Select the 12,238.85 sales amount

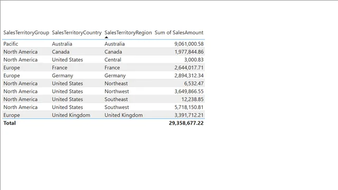pos(192,99)
